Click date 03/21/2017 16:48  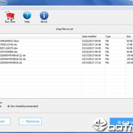coord(91,45)
